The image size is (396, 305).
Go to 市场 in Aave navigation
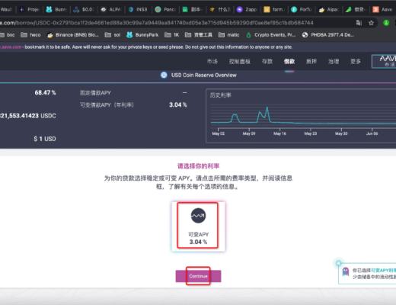[x=212, y=61]
